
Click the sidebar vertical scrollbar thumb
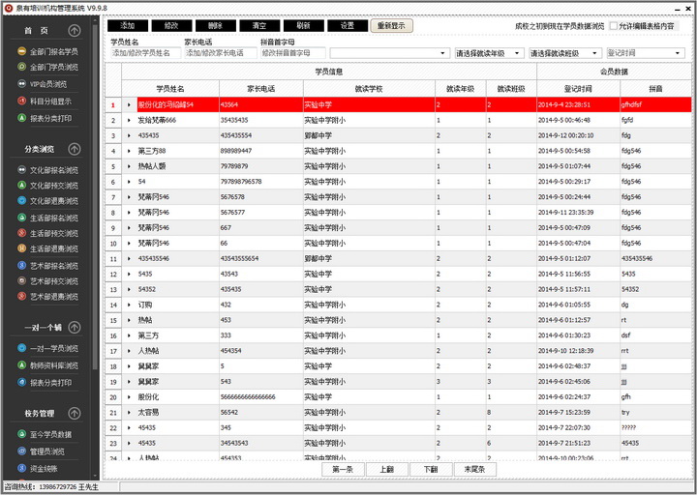pyautogui.click(x=95, y=195)
